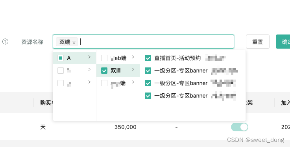Click the 重置 reset button
This screenshot has width=290, height=147.
pos(258,42)
